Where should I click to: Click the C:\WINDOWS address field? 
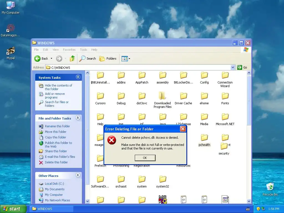(138, 67)
